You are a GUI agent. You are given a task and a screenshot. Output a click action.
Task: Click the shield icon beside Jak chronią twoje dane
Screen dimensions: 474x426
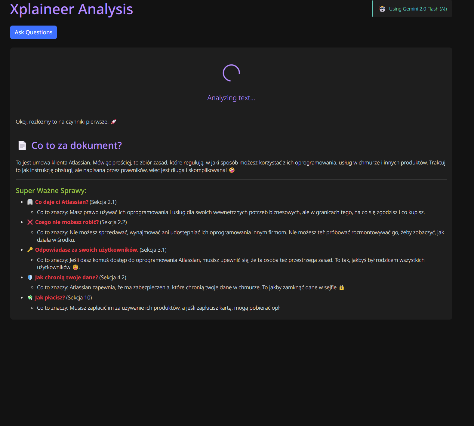30,277
